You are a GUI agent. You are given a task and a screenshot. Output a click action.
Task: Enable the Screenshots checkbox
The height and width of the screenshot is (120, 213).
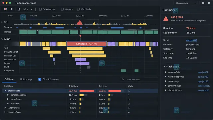pos(40,9)
